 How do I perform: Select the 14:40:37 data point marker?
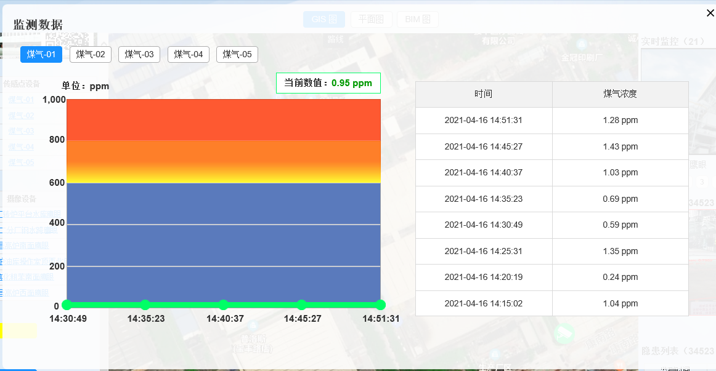coord(223,305)
